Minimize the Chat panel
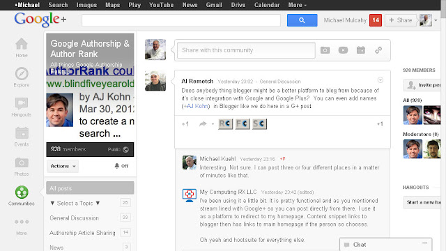This screenshot has width=446, height=251. pos(424,243)
